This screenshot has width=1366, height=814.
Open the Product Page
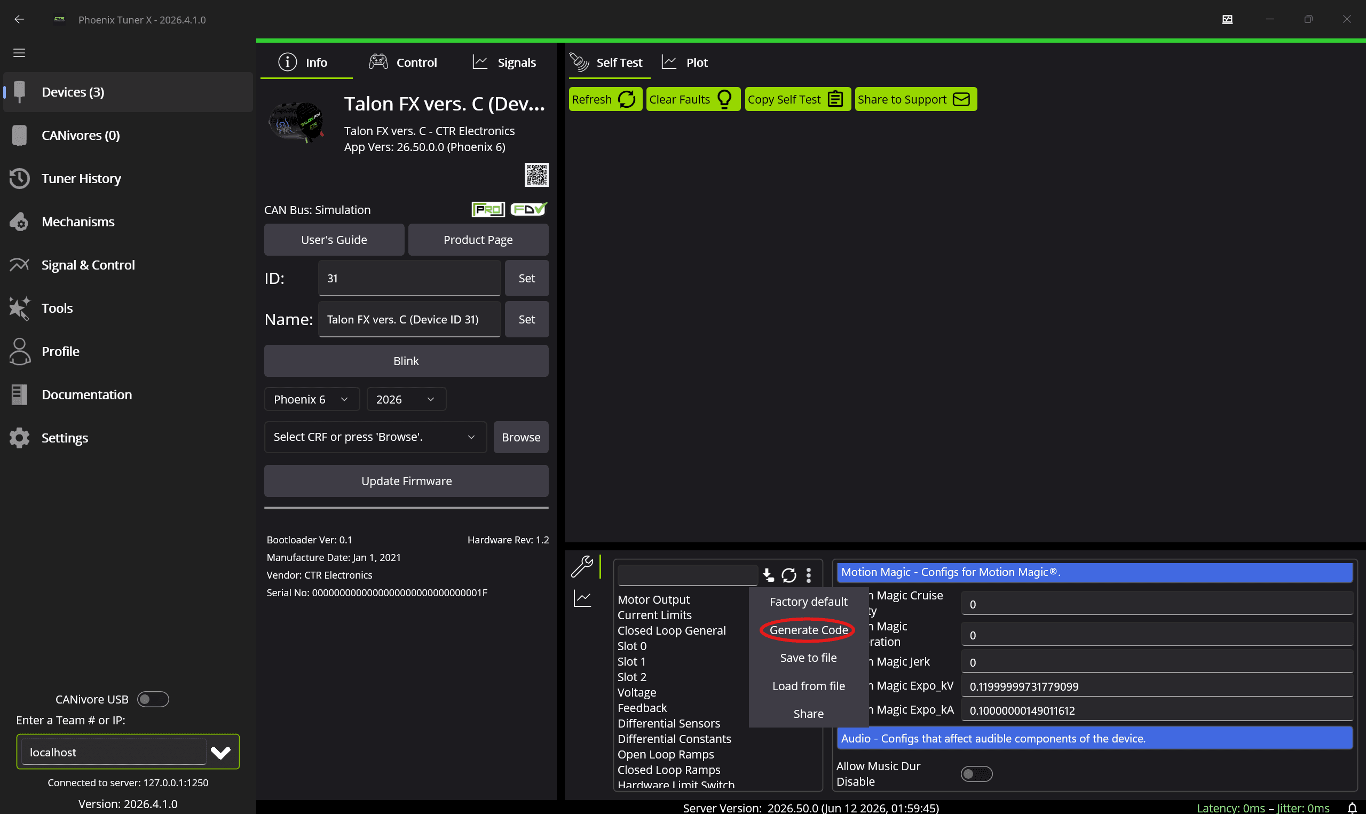pos(478,240)
